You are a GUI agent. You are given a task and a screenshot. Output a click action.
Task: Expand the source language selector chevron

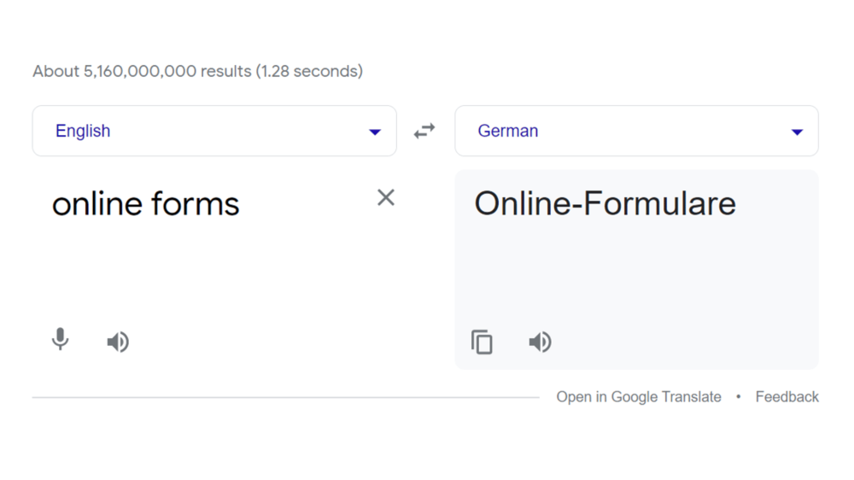click(375, 132)
